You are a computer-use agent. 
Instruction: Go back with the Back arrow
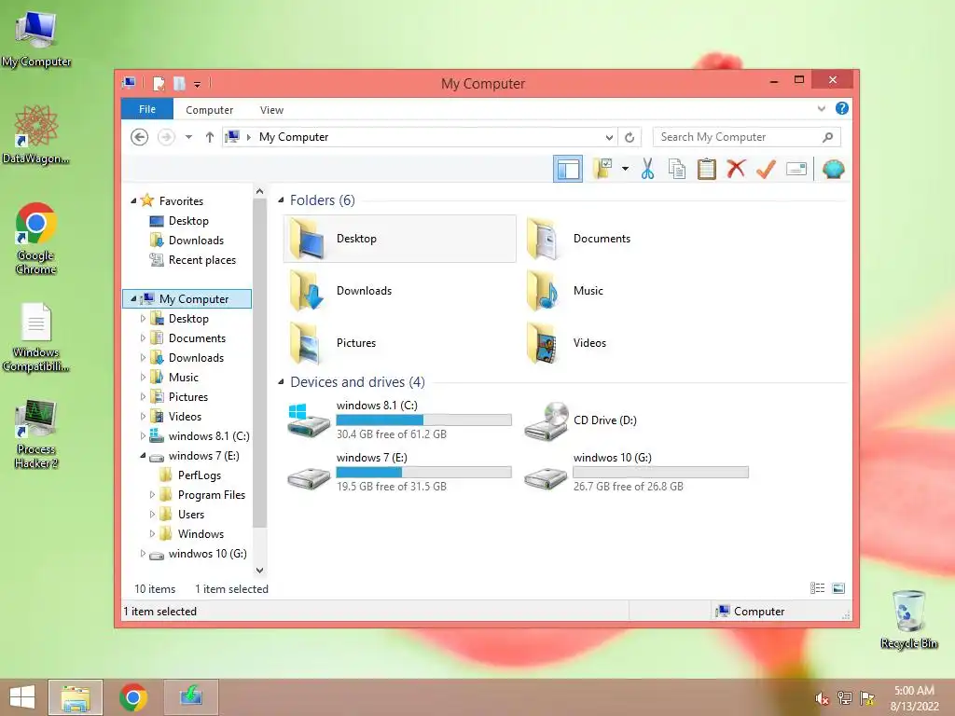tap(140, 137)
